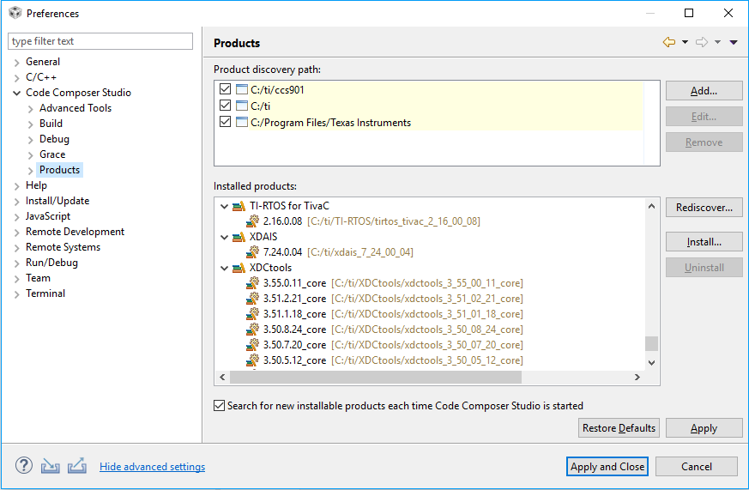Click scroll up arrow in installed products

[651, 206]
